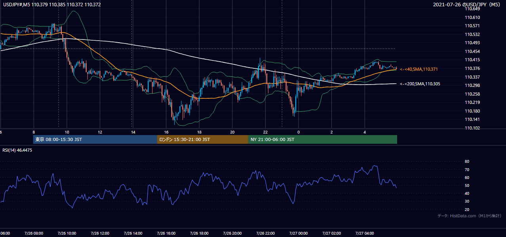Click the RSI(14) 46.4475 indicator label
The width and height of the screenshot is (506, 237).
coord(17,150)
